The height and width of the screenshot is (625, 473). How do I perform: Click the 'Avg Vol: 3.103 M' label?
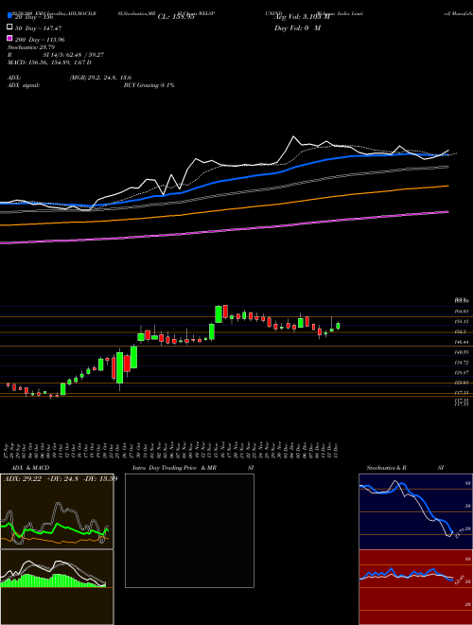pyautogui.click(x=302, y=17)
